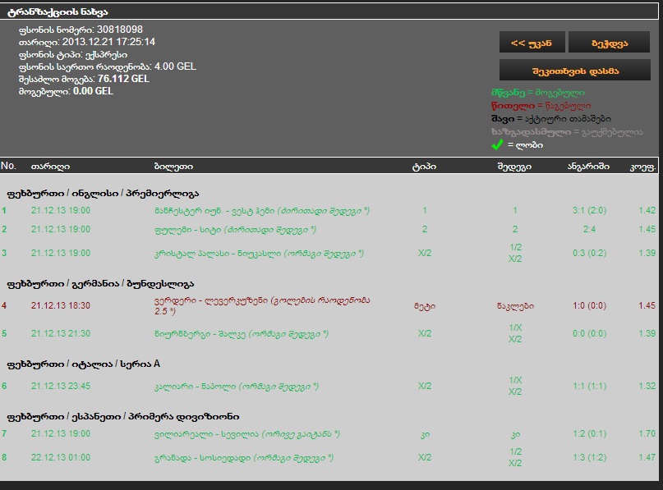Click the green checkmark legend icon
This screenshot has height=490, width=663.
[497, 145]
